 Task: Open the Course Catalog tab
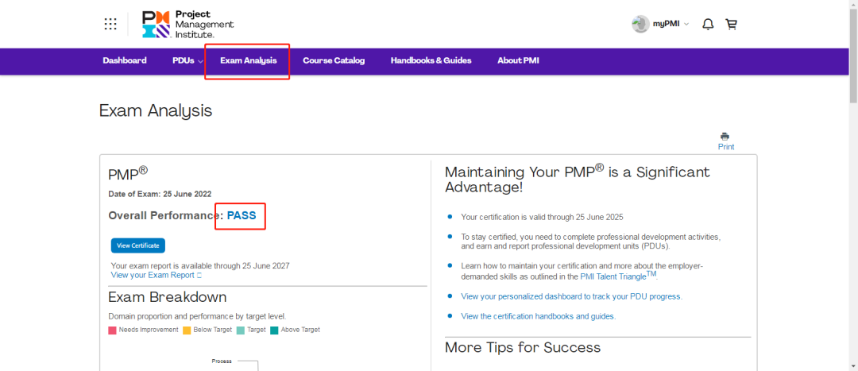pyautogui.click(x=334, y=60)
